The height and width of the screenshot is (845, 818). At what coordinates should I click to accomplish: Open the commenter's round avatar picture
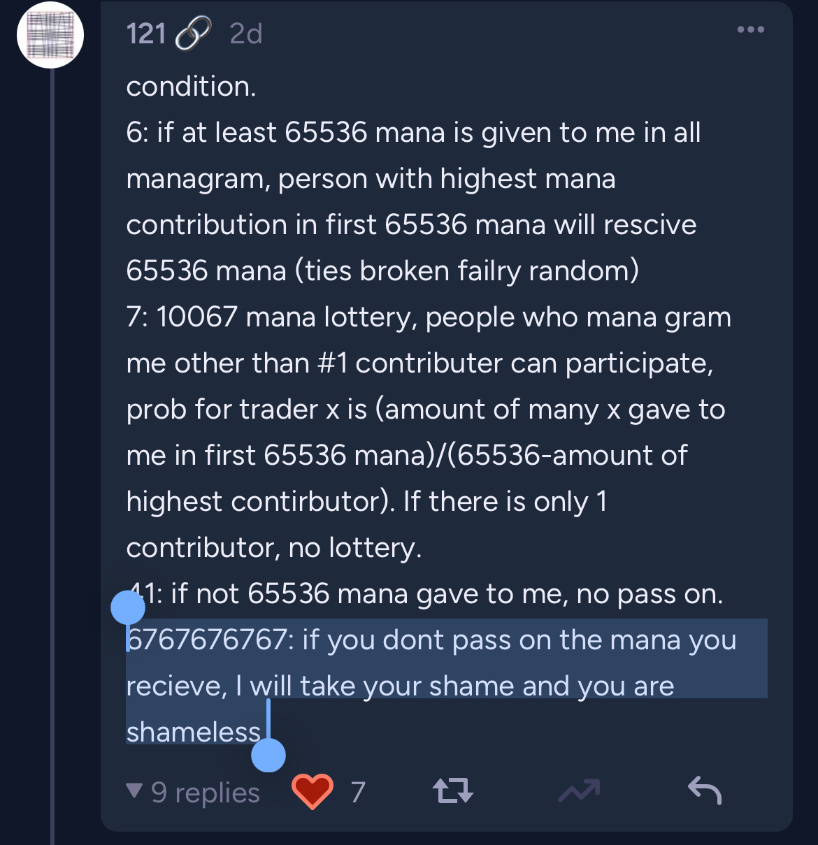(50, 35)
